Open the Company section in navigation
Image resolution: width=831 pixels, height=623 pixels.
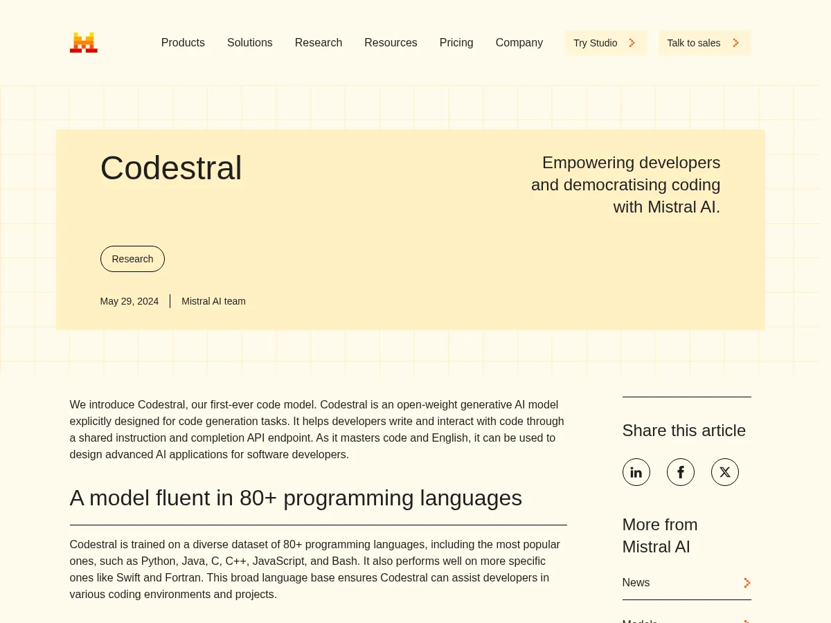tap(519, 42)
